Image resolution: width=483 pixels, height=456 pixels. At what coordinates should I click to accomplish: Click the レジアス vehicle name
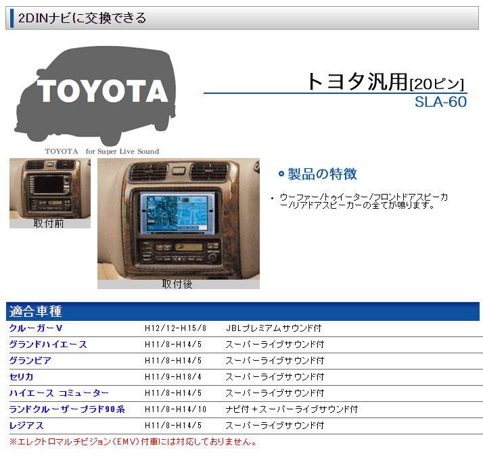(x=26, y=426)
